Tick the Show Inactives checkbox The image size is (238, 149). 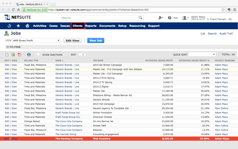pyautogui.click(x=38, y=54)
